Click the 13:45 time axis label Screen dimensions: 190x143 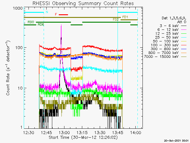[118, 133]
